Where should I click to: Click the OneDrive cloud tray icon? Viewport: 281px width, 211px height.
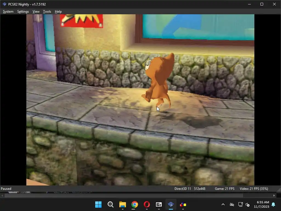tap(232, 204)
